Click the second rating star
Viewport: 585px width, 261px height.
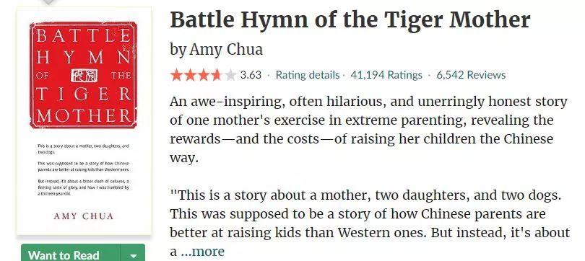pos(190,75)
